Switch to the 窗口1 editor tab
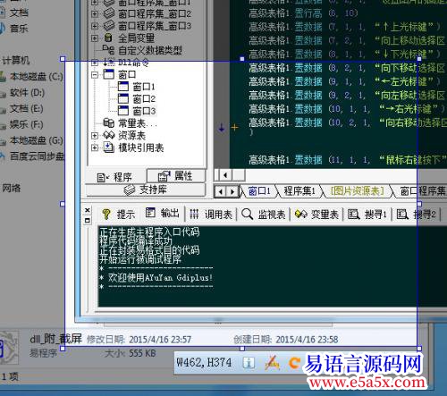The width and height of the screenshot is (447, 396). pos(258,191)
